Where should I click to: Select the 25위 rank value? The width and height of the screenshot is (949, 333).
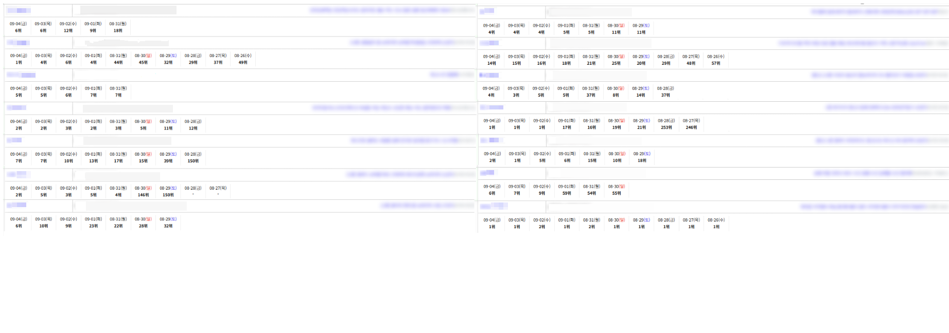(616, 64)
